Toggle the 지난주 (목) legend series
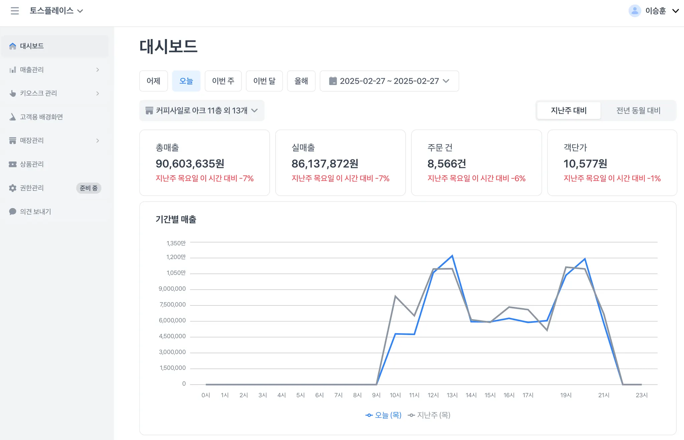Screen dimensions: 684x440 click(x=429, y=415)
